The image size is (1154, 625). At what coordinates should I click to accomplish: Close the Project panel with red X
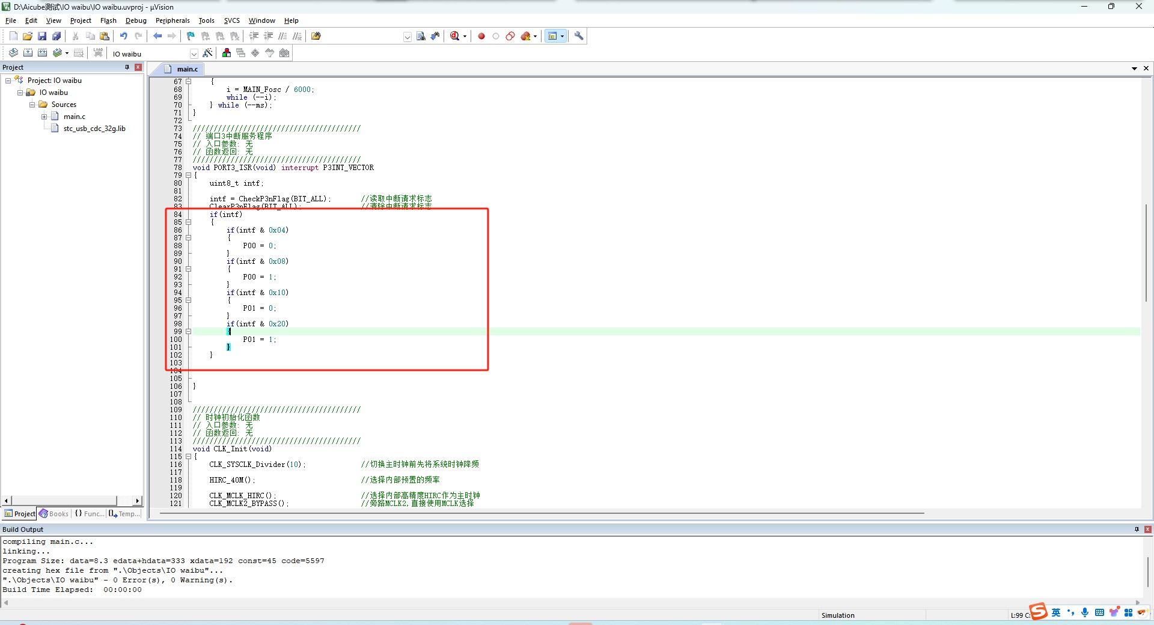[x=138, y=67]
